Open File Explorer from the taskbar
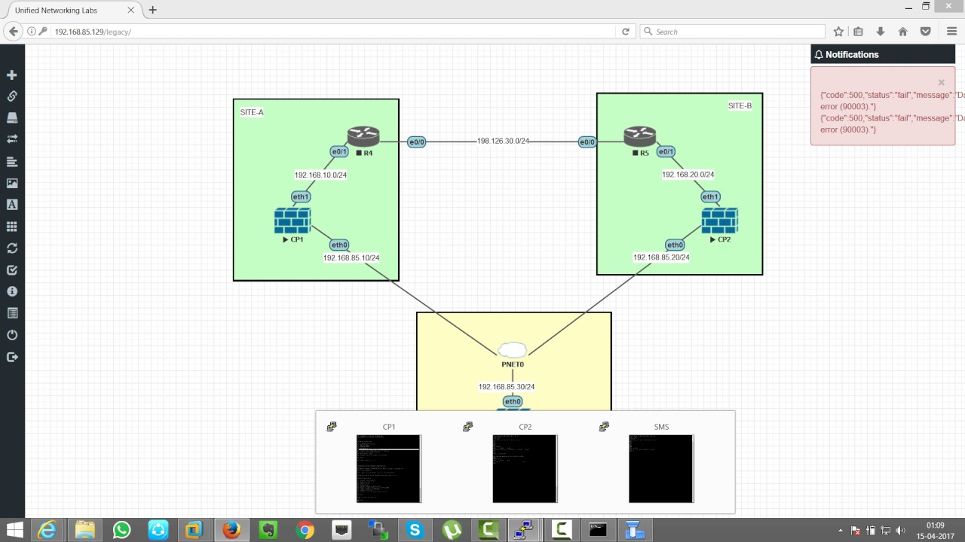The width and height of the screenshot is (965, 542). click(x=84, y=530)
